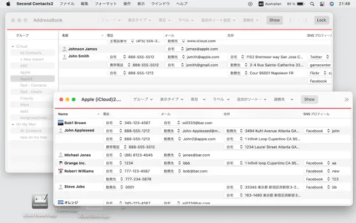Click Orange Inc. company flag icon

coord(60,163)
